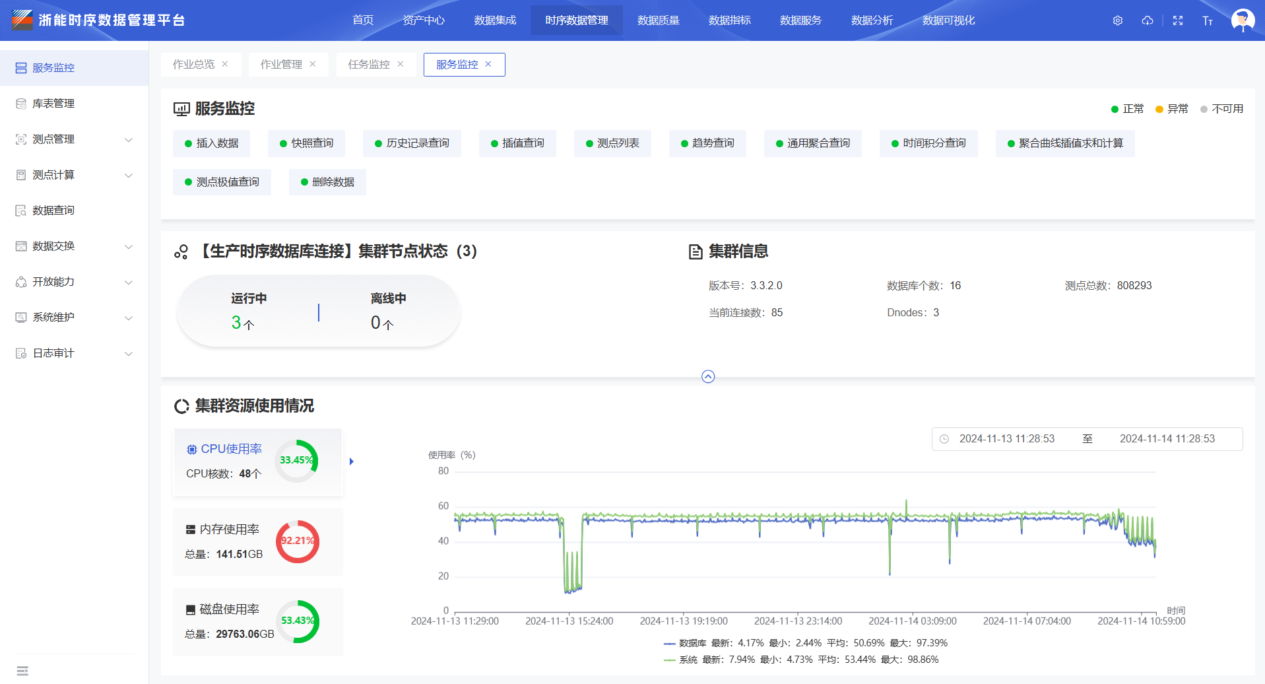Image resolution: width=1265 pixels, height=684 pixels.
Task: Expand the 日志审计 submenu chevron
Action: coord(129,354)
